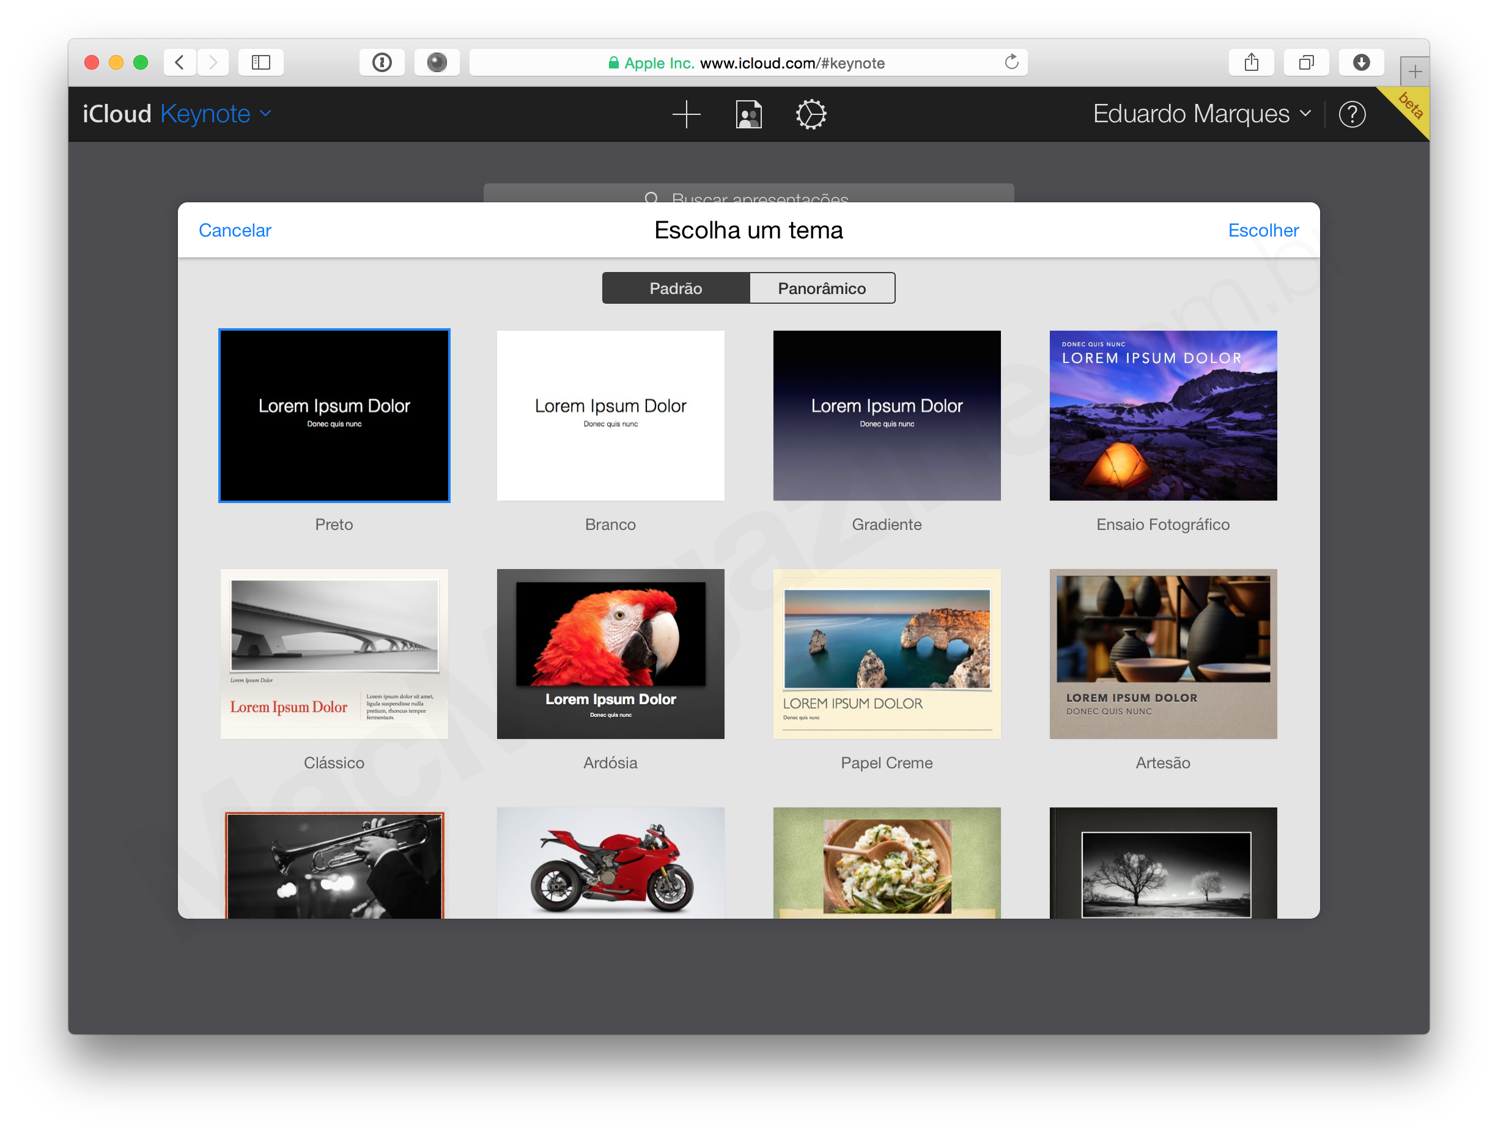1498x1132 pixels.
Task: Toggle the Safari sidebar icon
Action: [260, 62]
